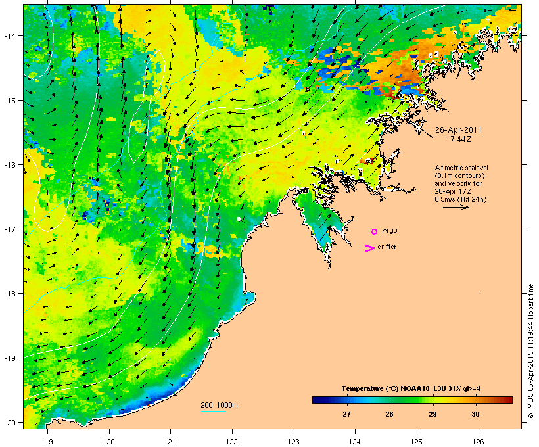539x447 pixels.
Task: Click the 'and velocity for' caption line
Action: (458, 183)
